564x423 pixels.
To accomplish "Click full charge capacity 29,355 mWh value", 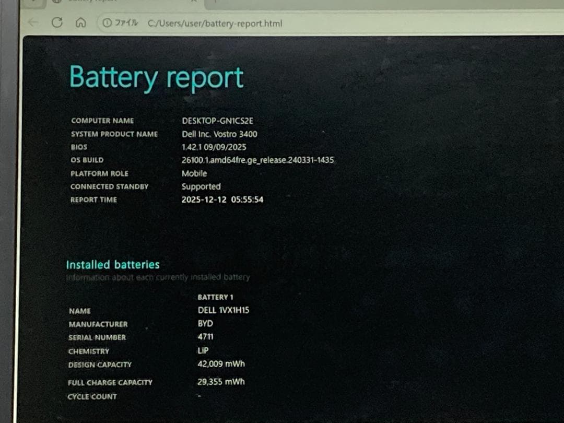I will (221, 382).
